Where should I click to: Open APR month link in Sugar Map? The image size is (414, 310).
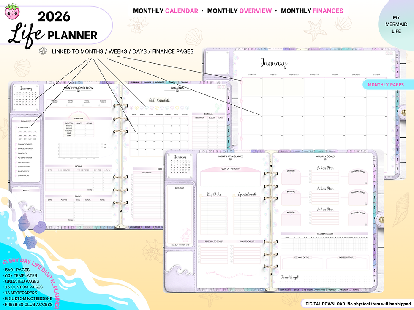[35, 132]
